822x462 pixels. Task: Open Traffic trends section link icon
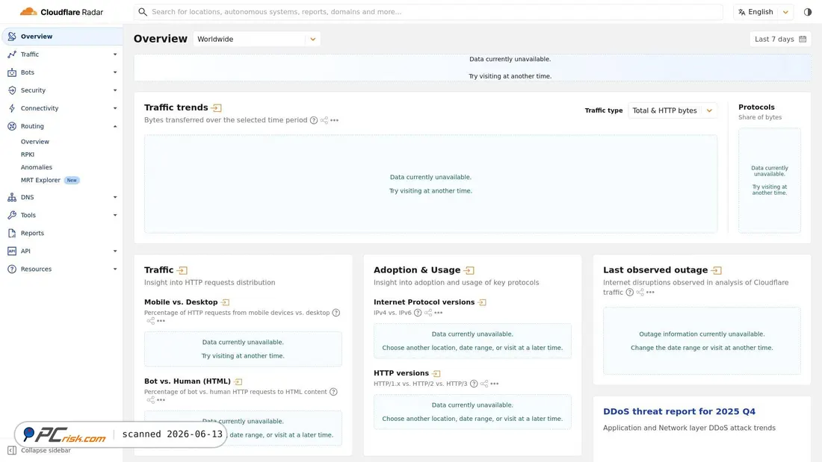point(217,108)
